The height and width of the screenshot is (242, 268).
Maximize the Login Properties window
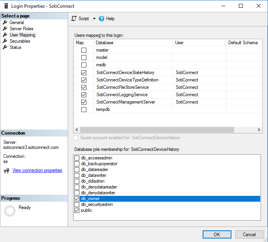click(x=241, y=6)
